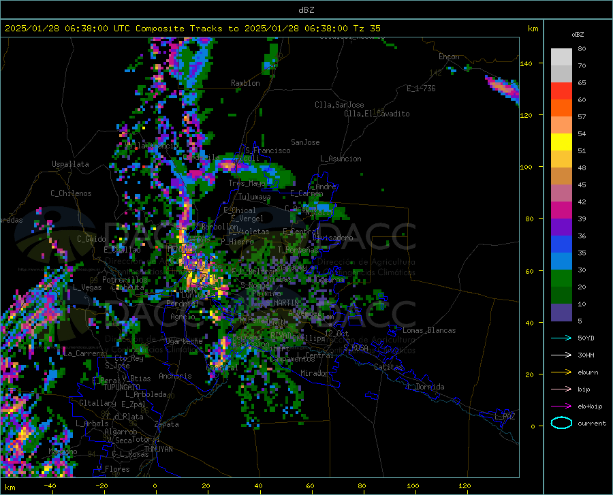
Task: Click the 'km' unit label at top-right
Action: pyautogui.click(x=533, y=29)
